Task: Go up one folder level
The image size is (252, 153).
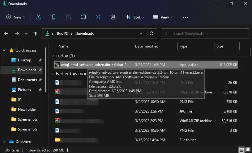Action: 35,34
